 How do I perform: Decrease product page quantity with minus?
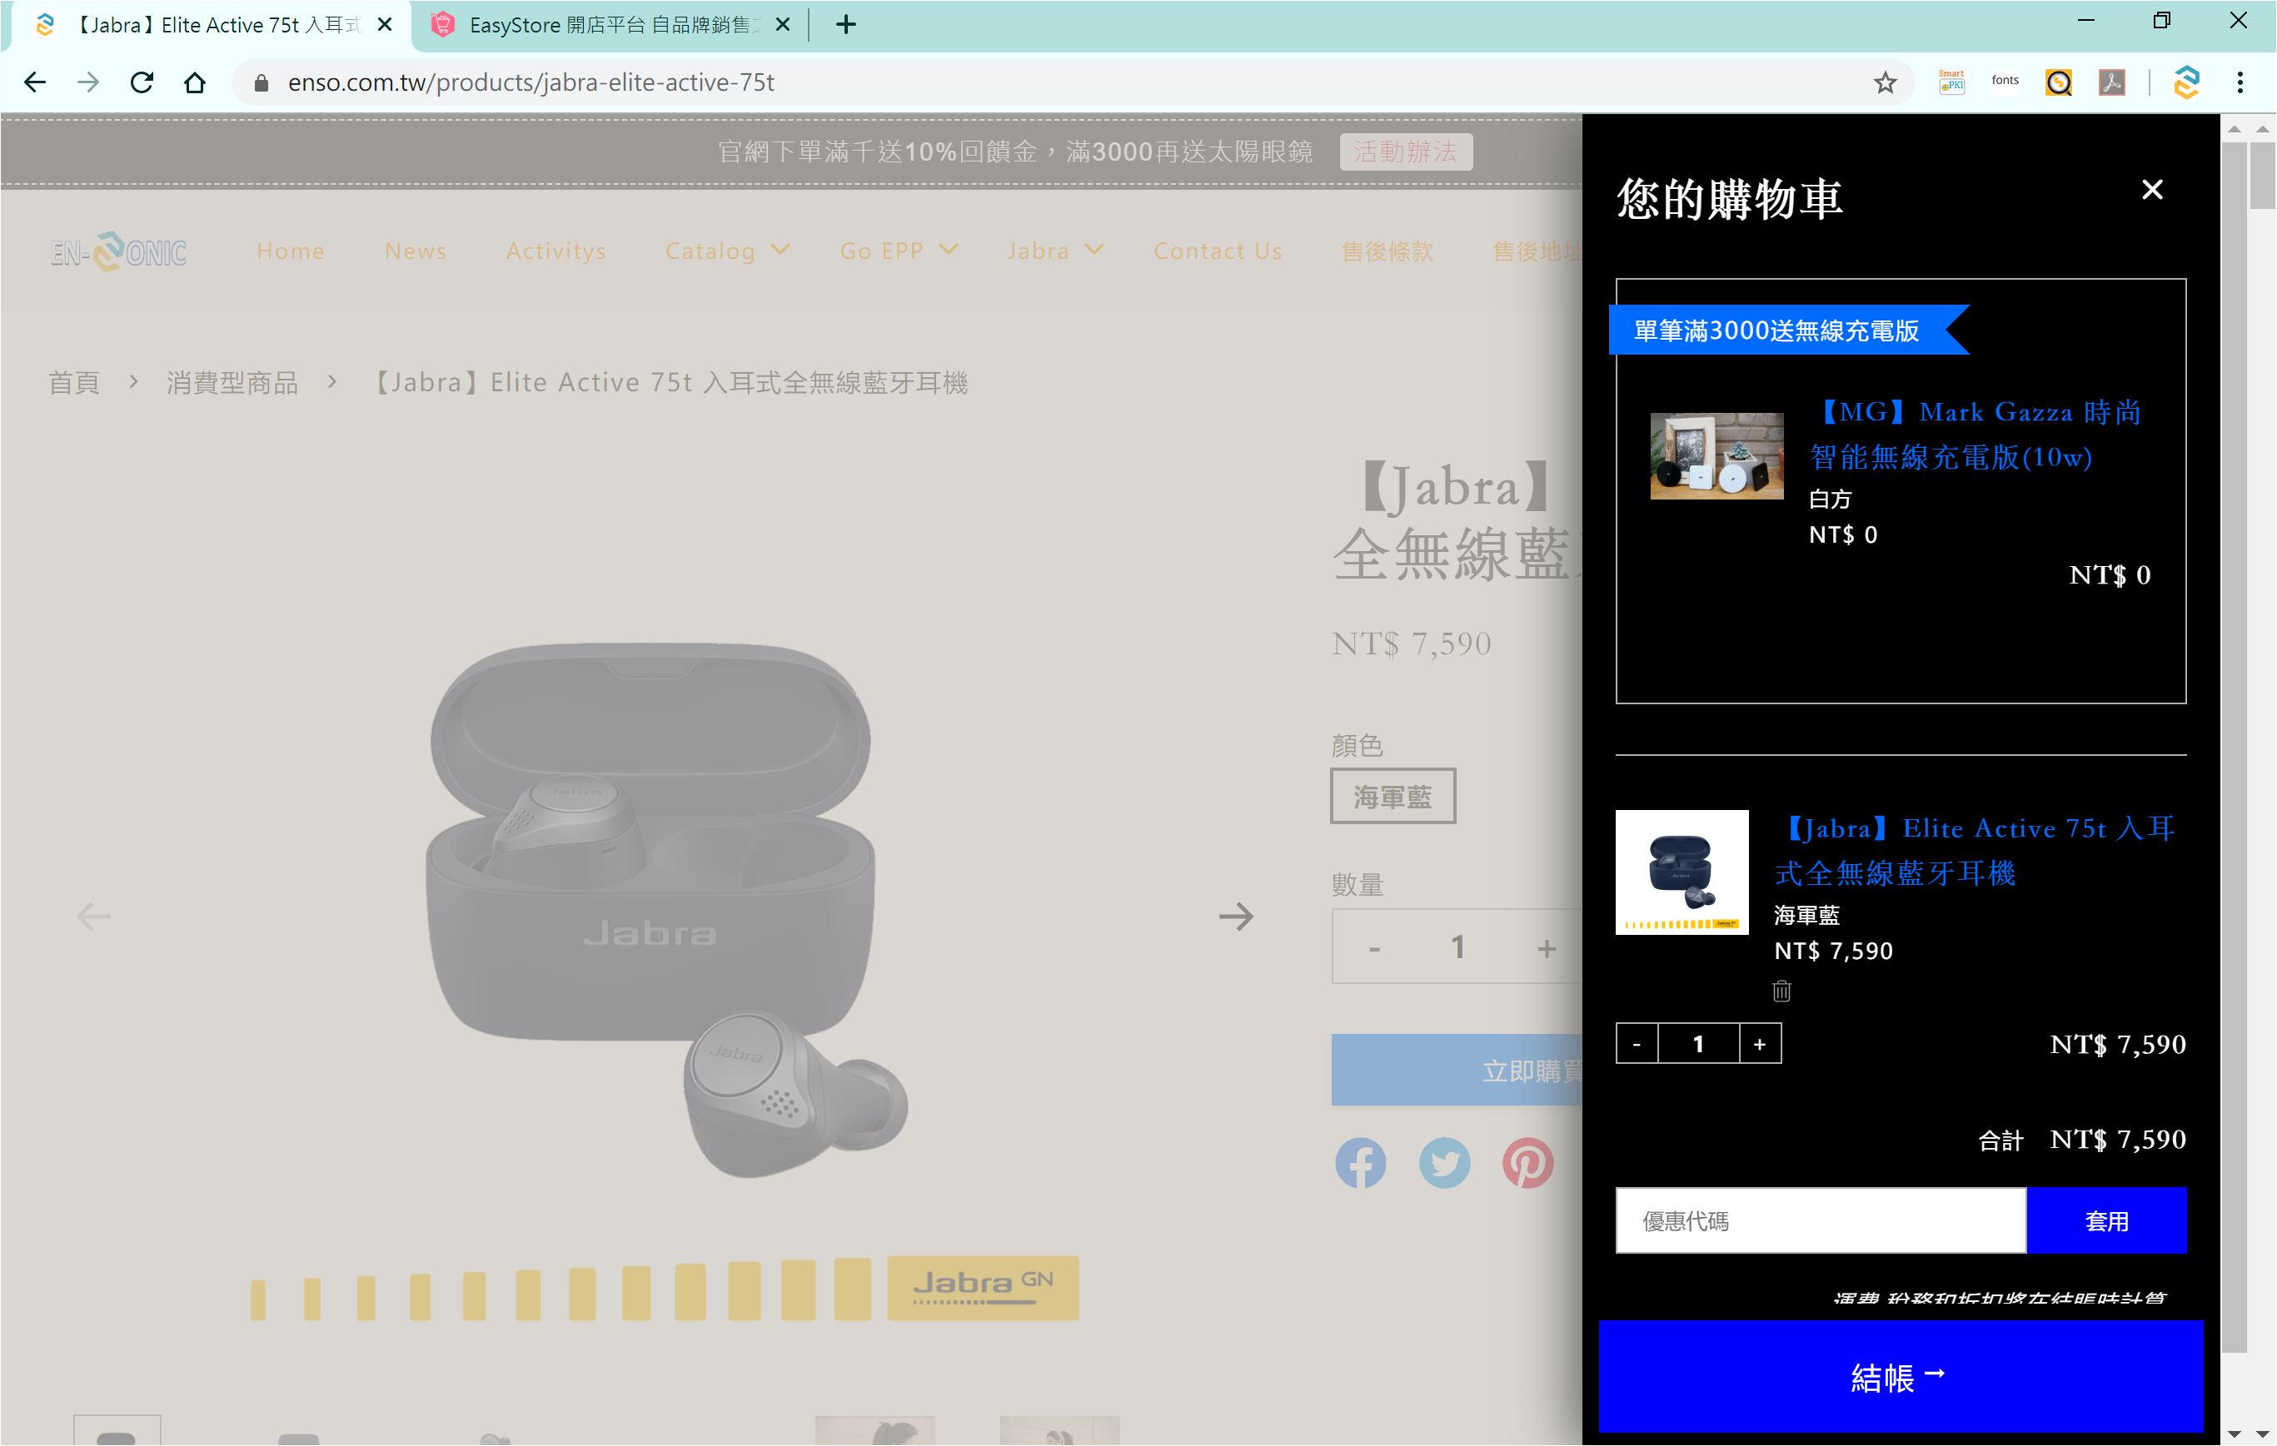(1374, 948)
